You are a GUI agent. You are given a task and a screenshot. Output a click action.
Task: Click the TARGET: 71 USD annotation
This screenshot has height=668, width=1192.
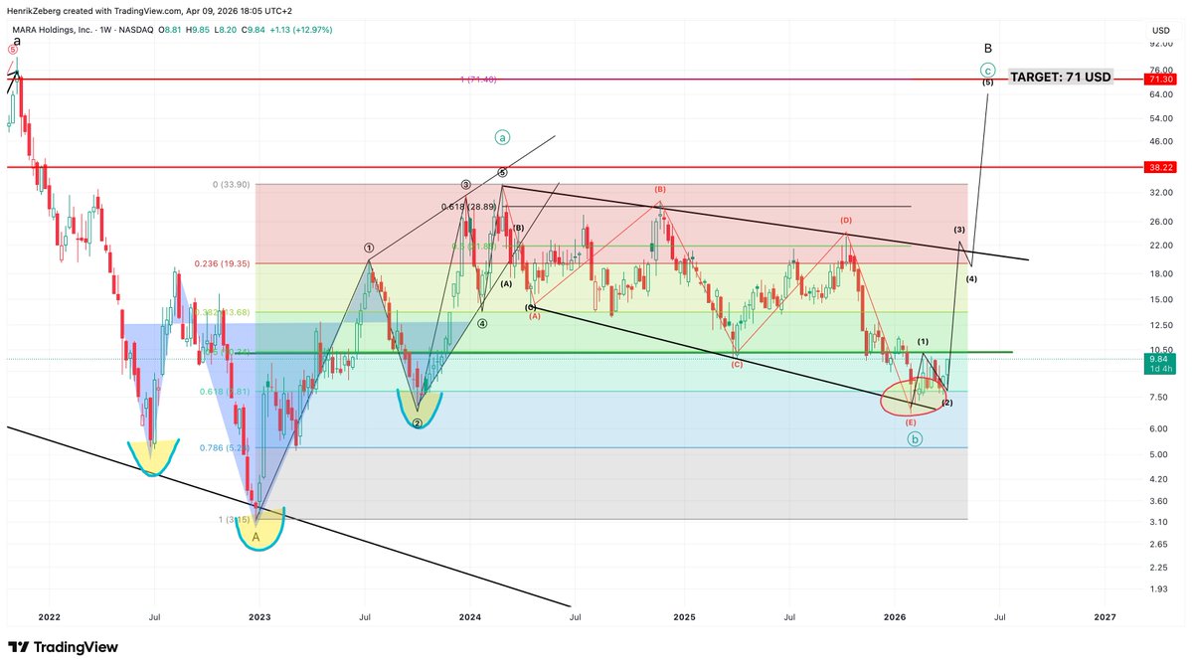1061,77
